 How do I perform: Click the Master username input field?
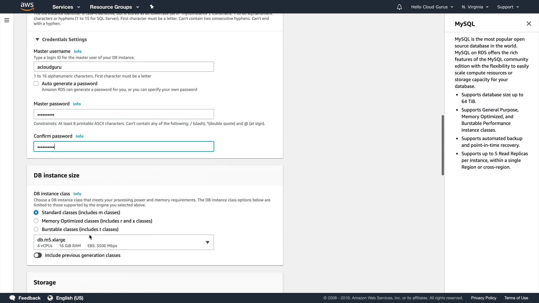(124, 67)
